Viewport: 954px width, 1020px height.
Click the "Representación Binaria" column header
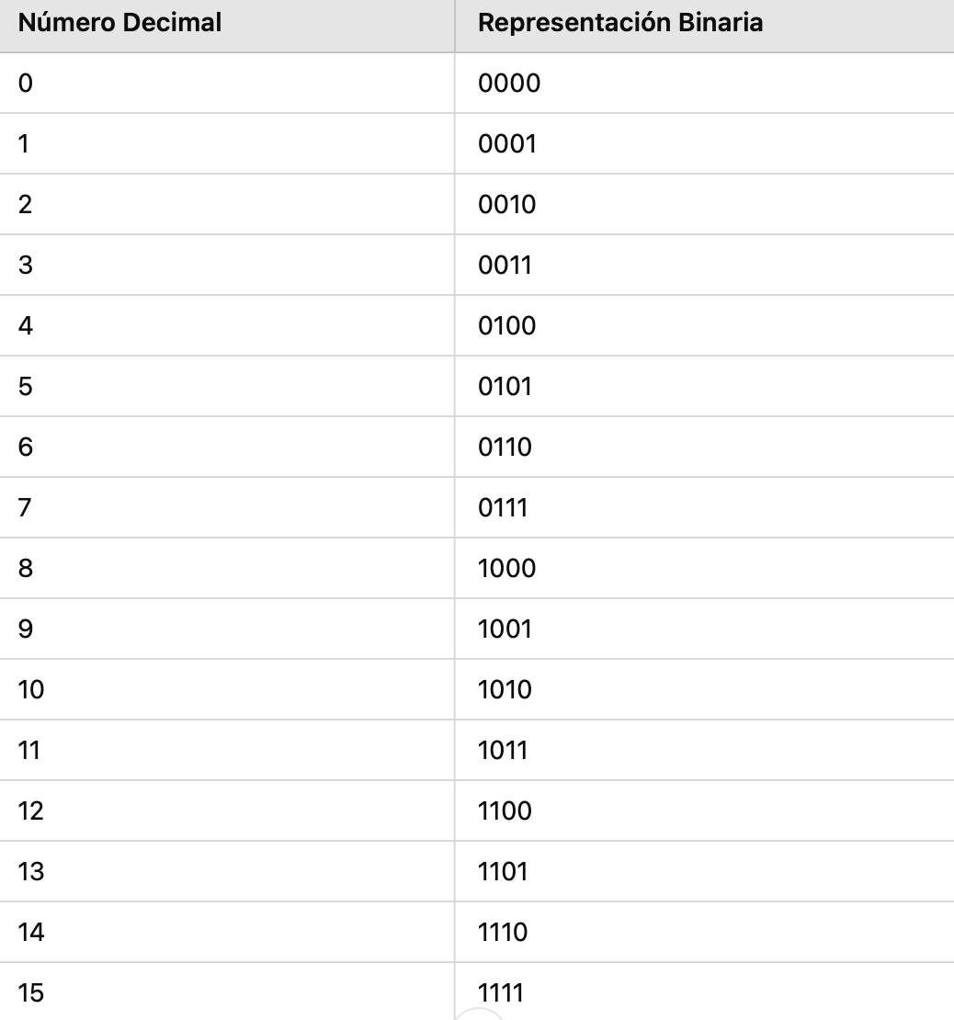[x=620, y=23]
